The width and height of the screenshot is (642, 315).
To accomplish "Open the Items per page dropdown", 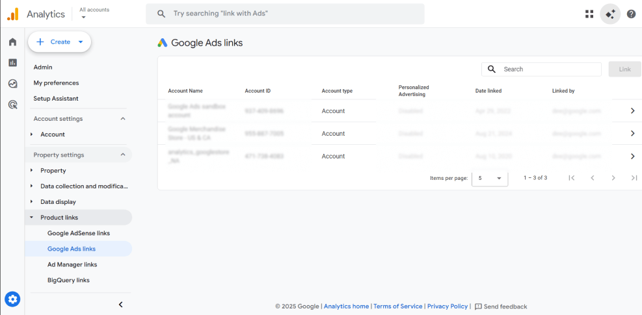I will click(x=490, y=178).
